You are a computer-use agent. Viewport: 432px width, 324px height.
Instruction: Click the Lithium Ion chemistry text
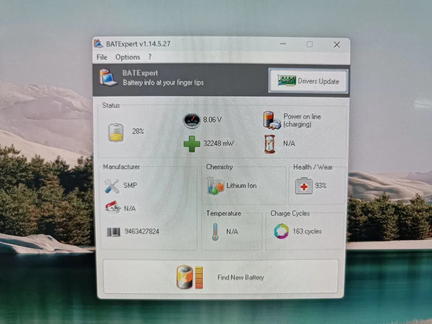(x=241, y=185)
